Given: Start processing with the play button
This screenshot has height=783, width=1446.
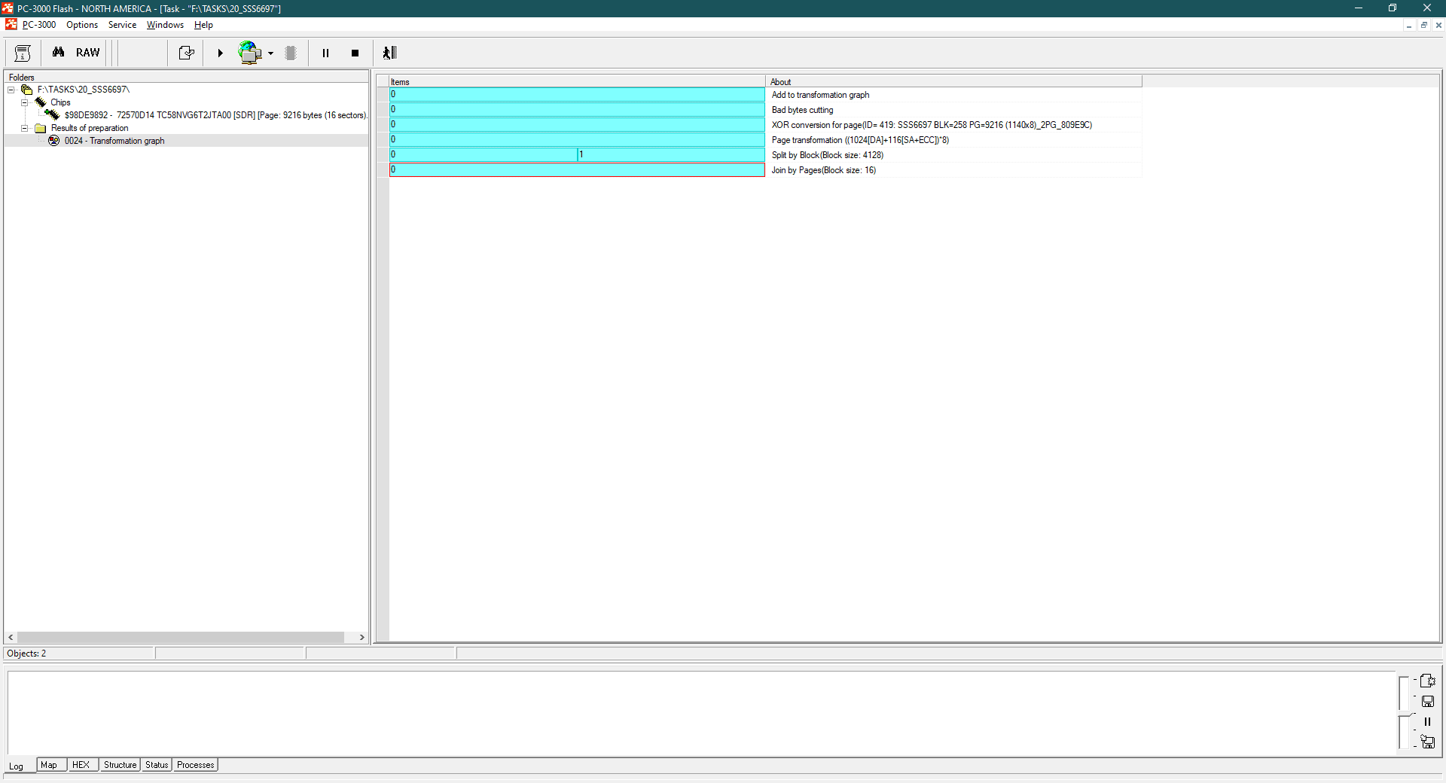Looking at the screenshot, I should click(x=220, y=53).
